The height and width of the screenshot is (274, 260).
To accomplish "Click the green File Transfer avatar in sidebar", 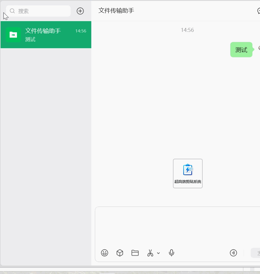I will tap(13, 35).
